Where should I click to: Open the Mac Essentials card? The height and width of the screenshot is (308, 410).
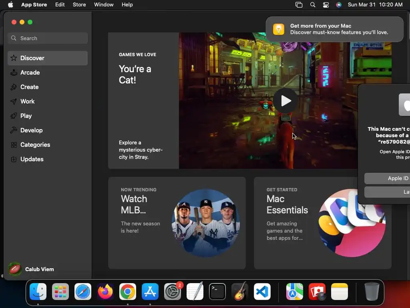pos(323,223)
